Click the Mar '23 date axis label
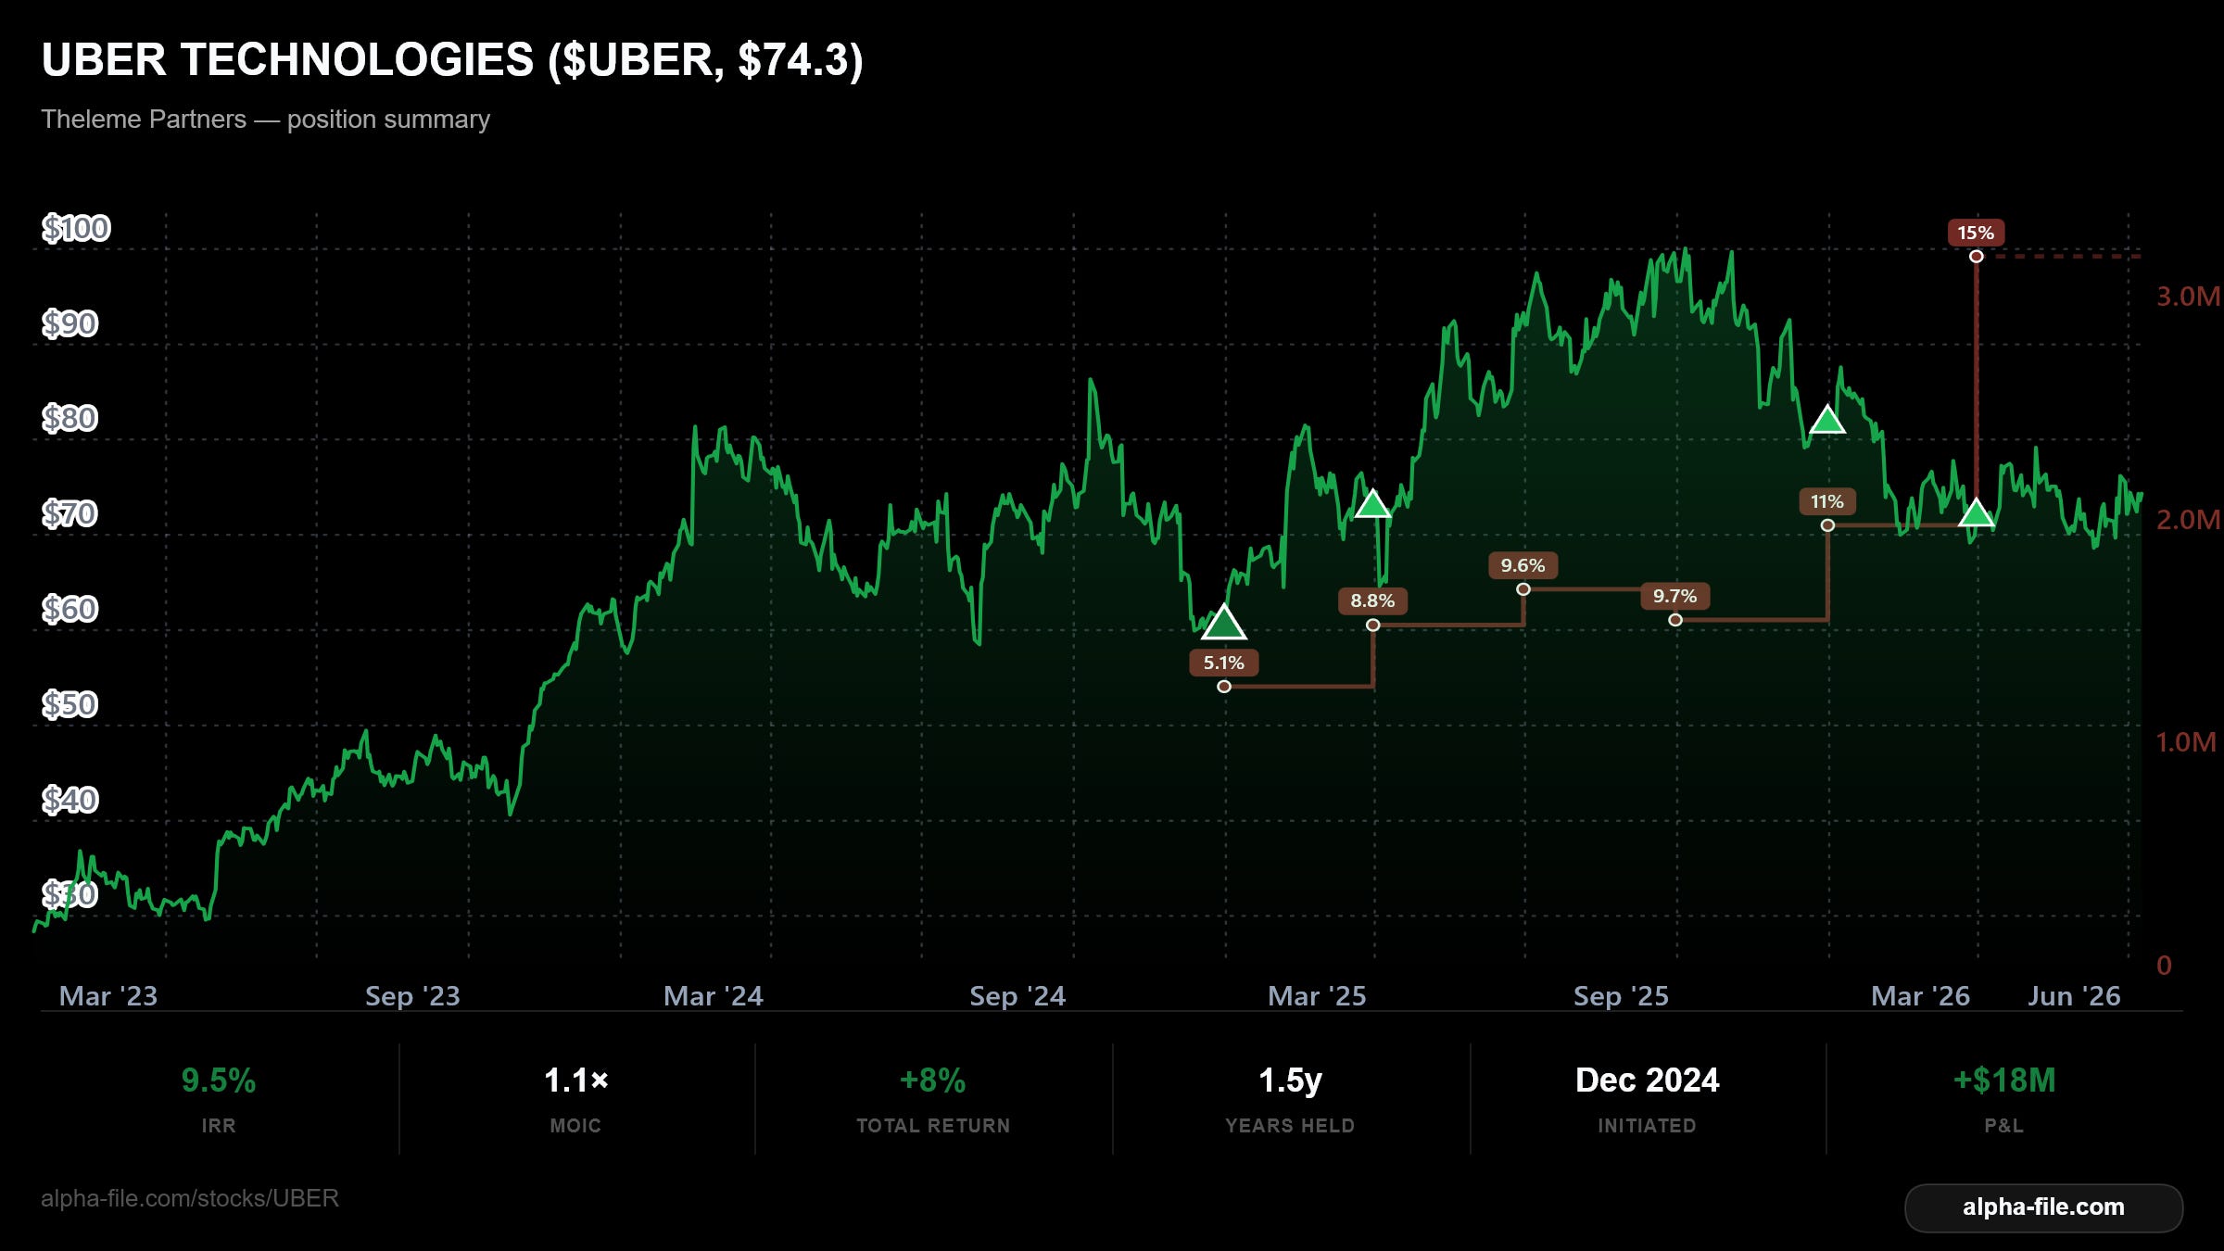This screenshot has width=2224, height=1251. point(108,996)
